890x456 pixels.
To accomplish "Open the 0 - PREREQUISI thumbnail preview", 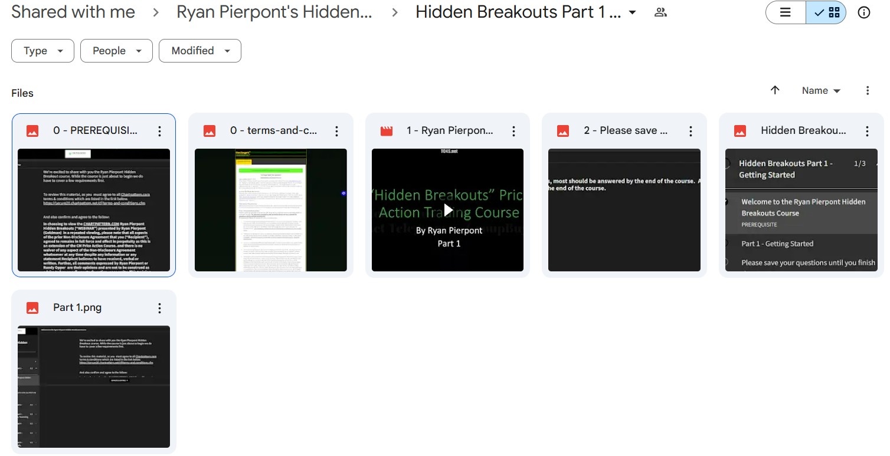I will 94,210.
